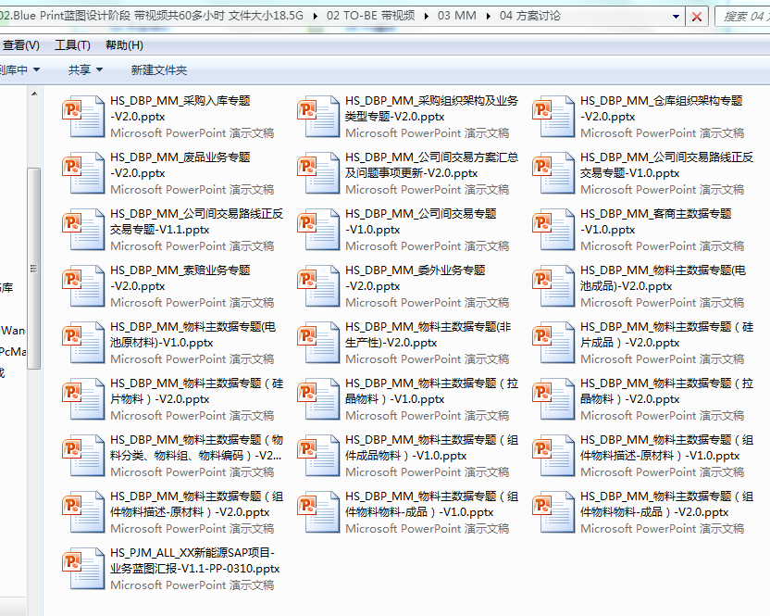The image size is (770, 616).
Task: Select the 采购组织架构及业务类型专题 file icon
Action: [318, 117]
